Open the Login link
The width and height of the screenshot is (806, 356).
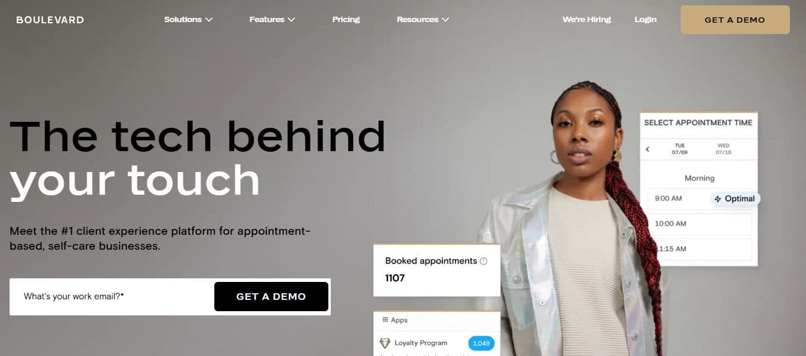click(x=645, y=20)
